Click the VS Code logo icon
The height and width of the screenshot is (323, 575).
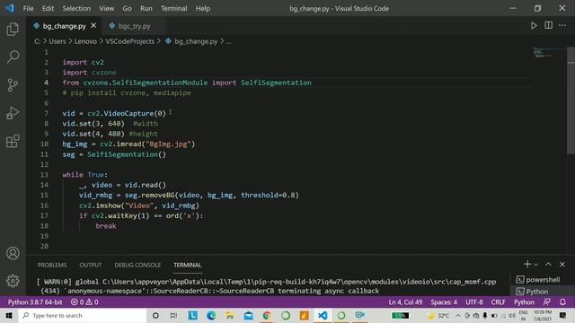9,8
